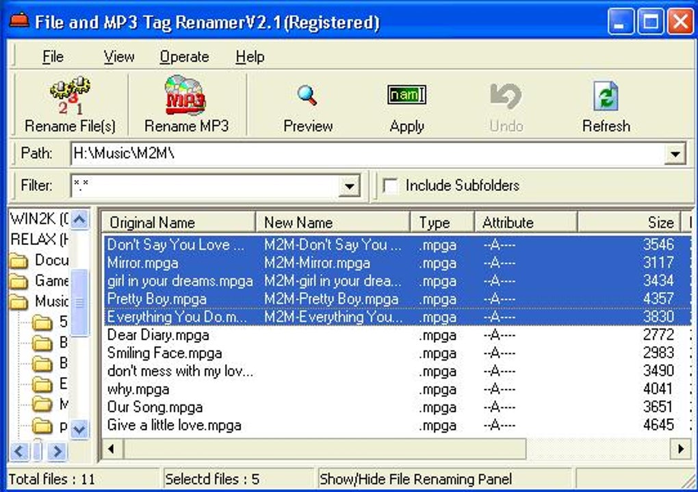Open the Rename MP3 tool

click(x=186, y=103)
